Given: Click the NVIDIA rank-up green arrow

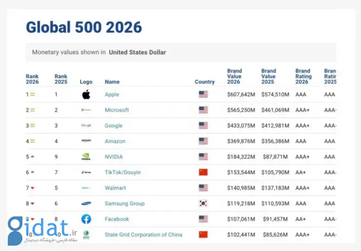Looking at the screenshot, I should click(x=32, y=157).
